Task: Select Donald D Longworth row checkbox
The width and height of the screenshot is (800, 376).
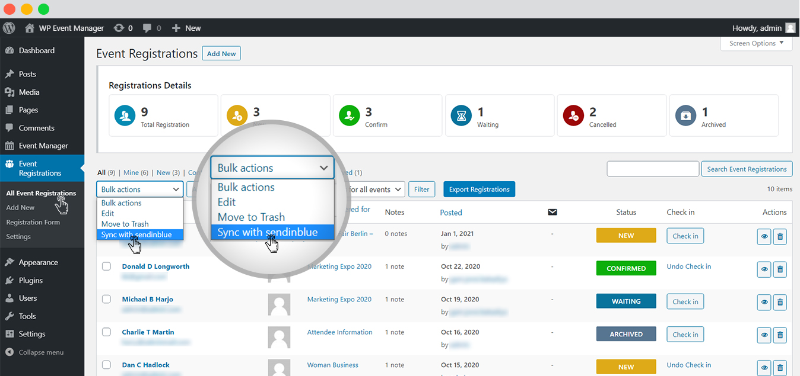Action: (x=106, y=266)
